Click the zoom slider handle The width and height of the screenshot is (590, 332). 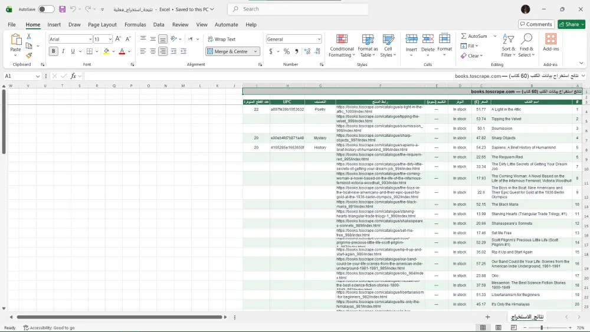click(x=542, y=328)
